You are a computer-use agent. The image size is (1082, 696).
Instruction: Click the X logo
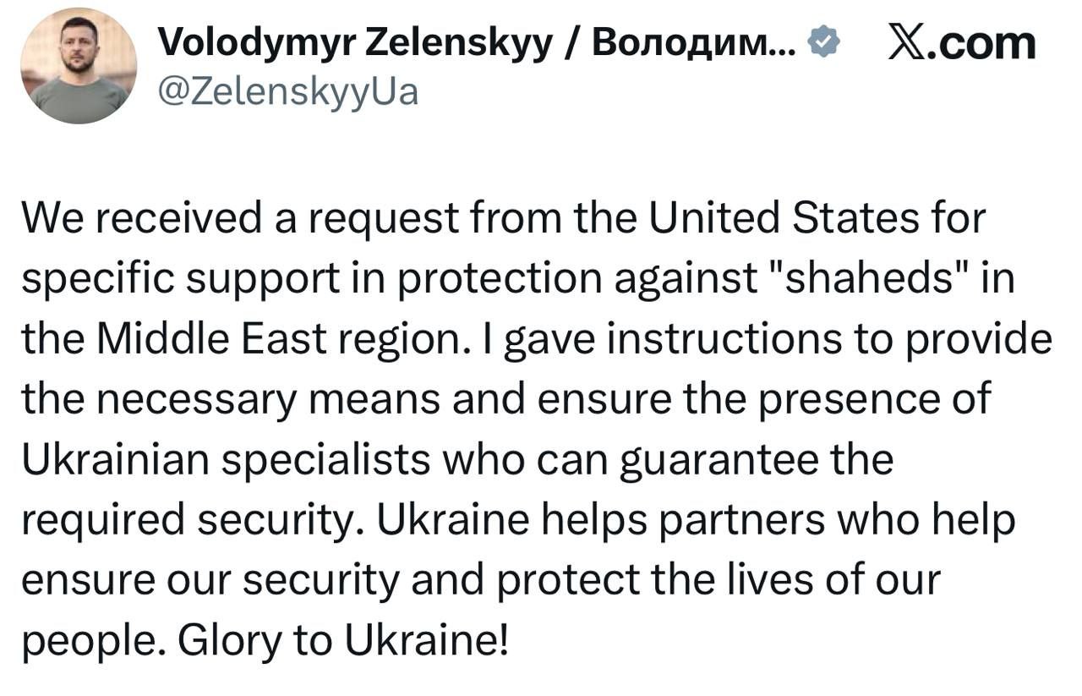point(908,42)
